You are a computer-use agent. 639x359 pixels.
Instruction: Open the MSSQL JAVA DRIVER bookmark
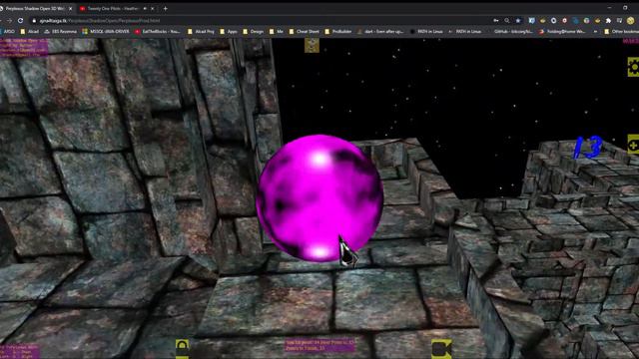pos(105,31)
